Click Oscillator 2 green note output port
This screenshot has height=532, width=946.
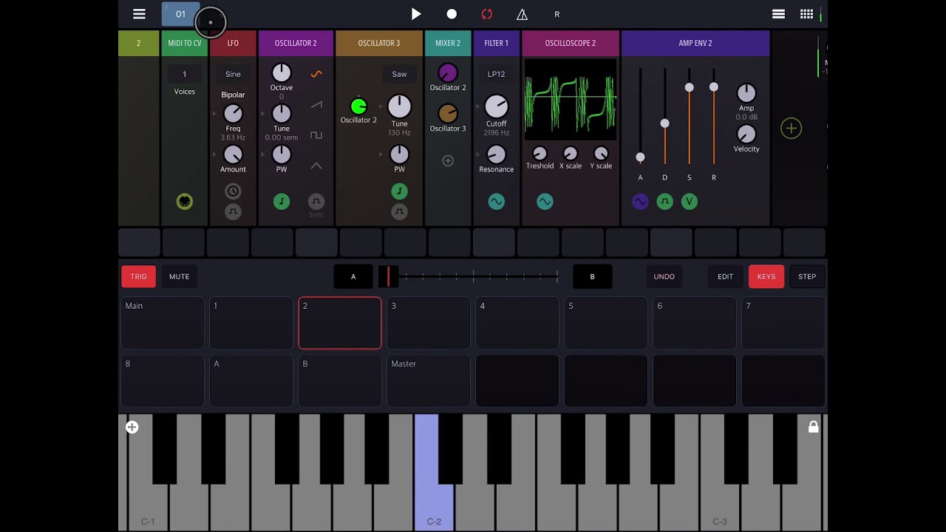point(282,201)
